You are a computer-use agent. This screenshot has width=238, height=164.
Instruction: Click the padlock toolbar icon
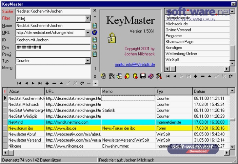(x=104, y=76)
